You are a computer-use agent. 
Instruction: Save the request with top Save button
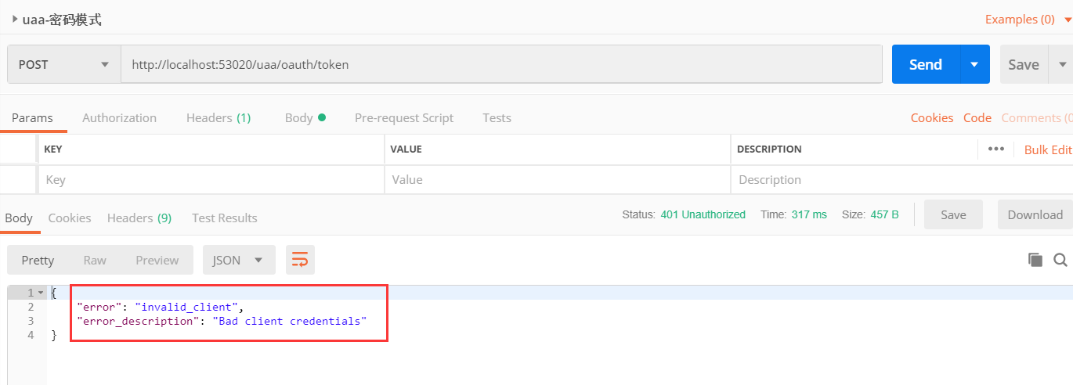coord(1023,64)
